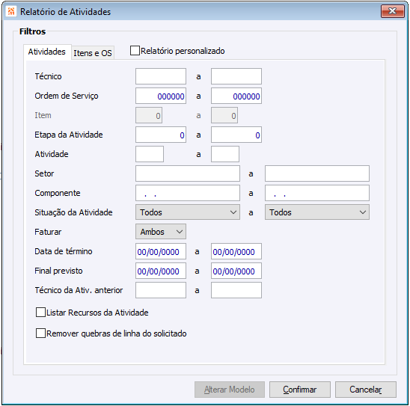The image size is (410, 406).
Task: Click the Componente label text
Action: tap(58, 193)
